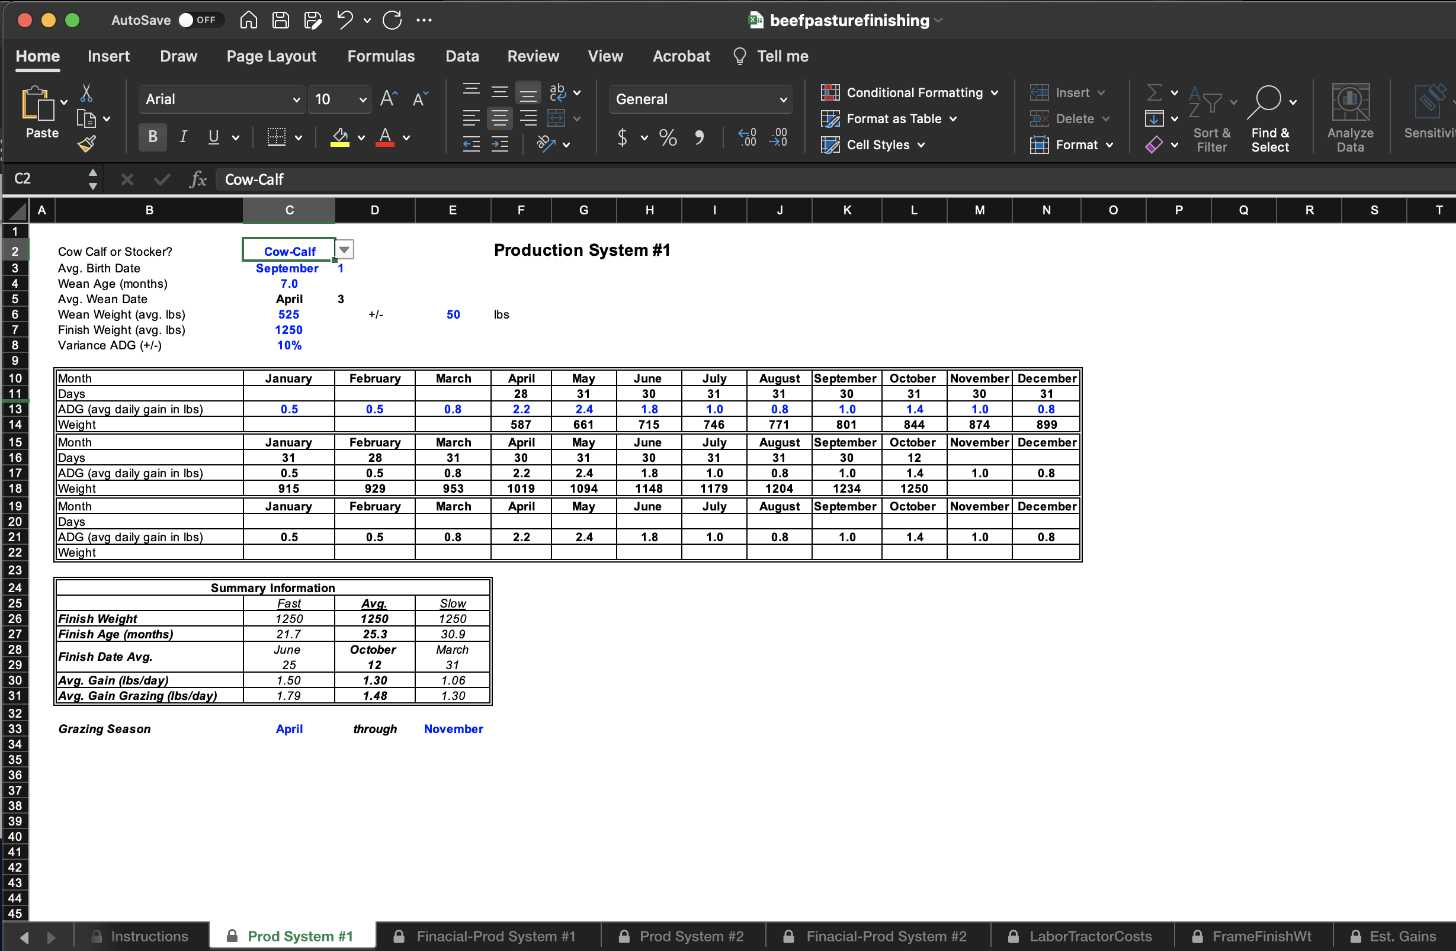This screenshot has height=951, width=1456.
Task: Toggle middle vertical alignment
Action: coord(500,91)
